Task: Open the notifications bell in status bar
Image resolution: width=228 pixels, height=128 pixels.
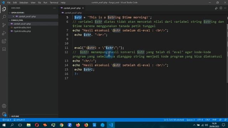Action: tap(225, 120)
